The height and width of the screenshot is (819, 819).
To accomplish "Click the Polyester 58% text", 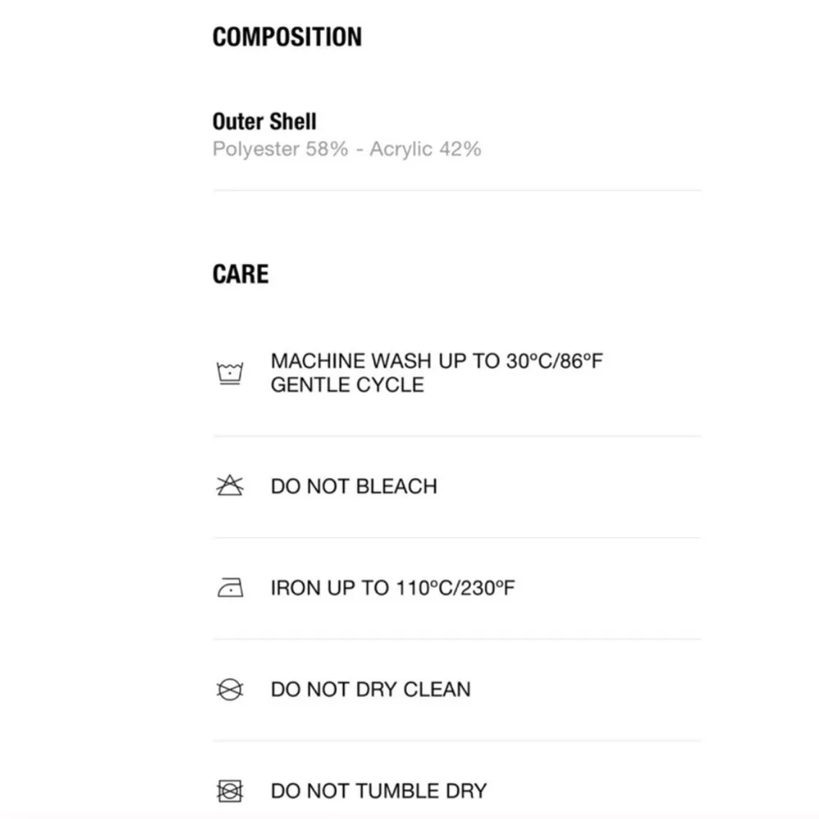I will coord(280,149).
